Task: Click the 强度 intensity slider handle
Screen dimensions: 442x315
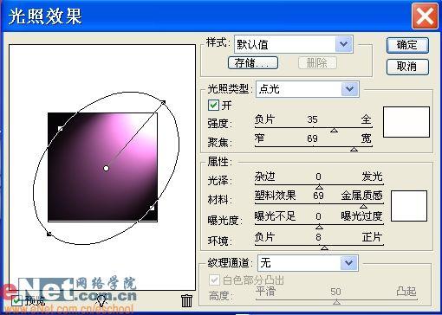Action: (334, 131)
